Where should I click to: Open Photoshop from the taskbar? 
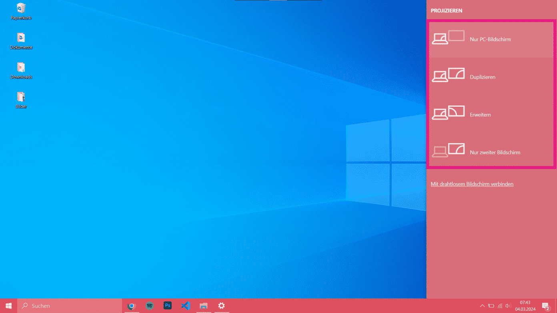pos(168,306)
